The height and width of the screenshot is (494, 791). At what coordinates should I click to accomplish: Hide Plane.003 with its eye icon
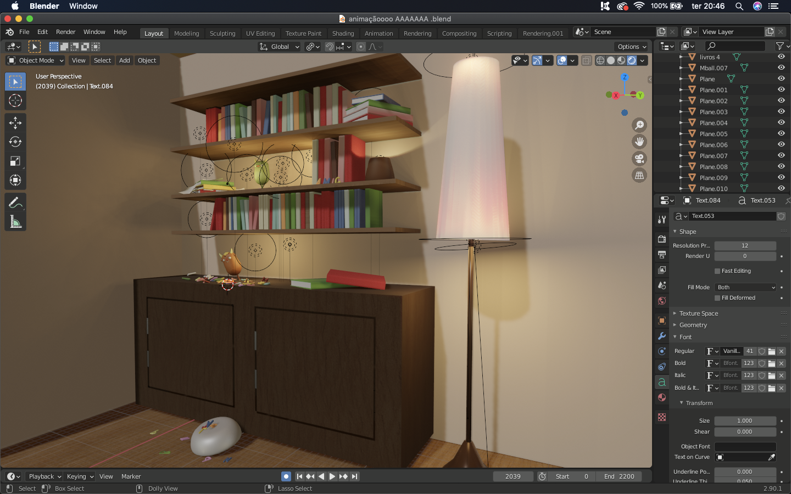point(781,111)
